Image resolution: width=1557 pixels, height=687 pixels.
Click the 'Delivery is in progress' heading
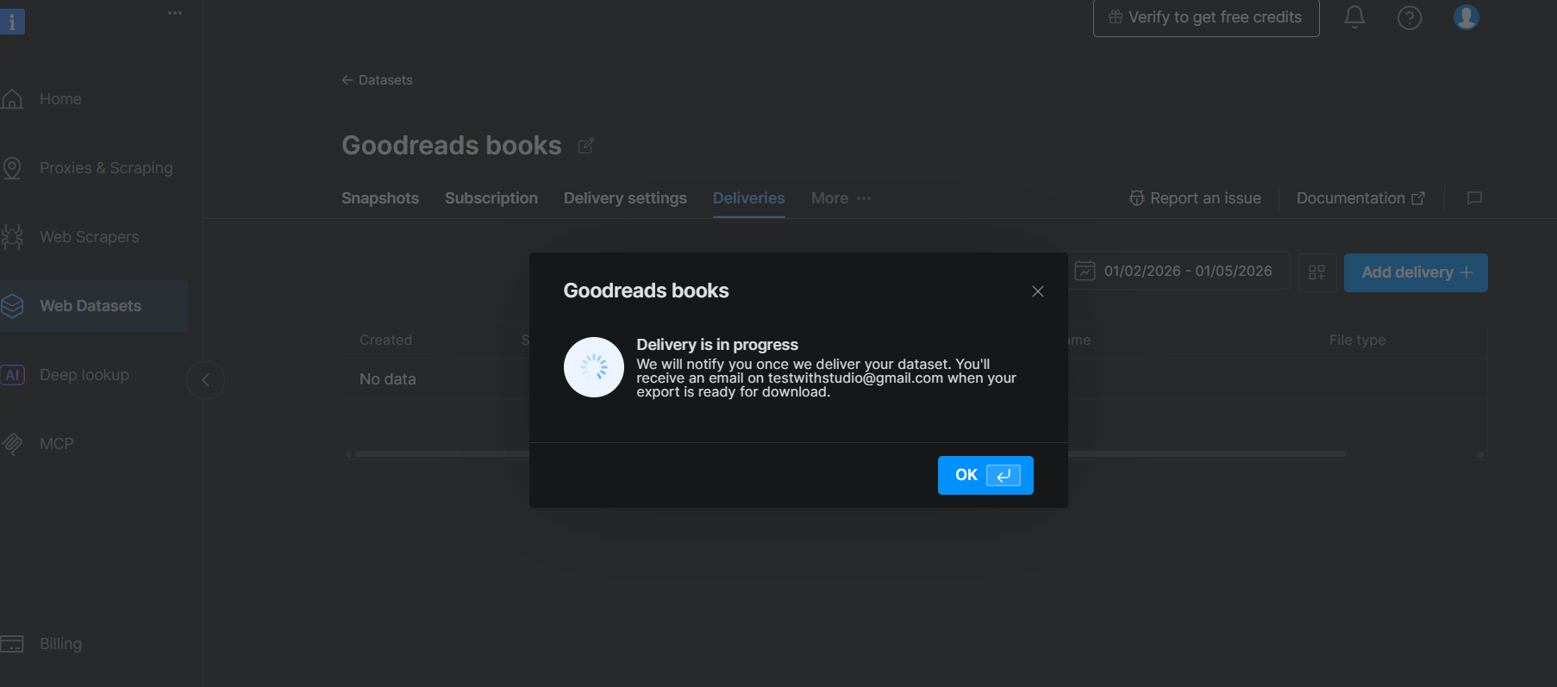pos(717,345)
